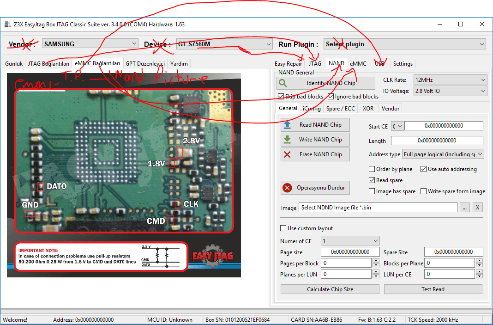
Task: Check the Order by plane option
Action: 372,169
